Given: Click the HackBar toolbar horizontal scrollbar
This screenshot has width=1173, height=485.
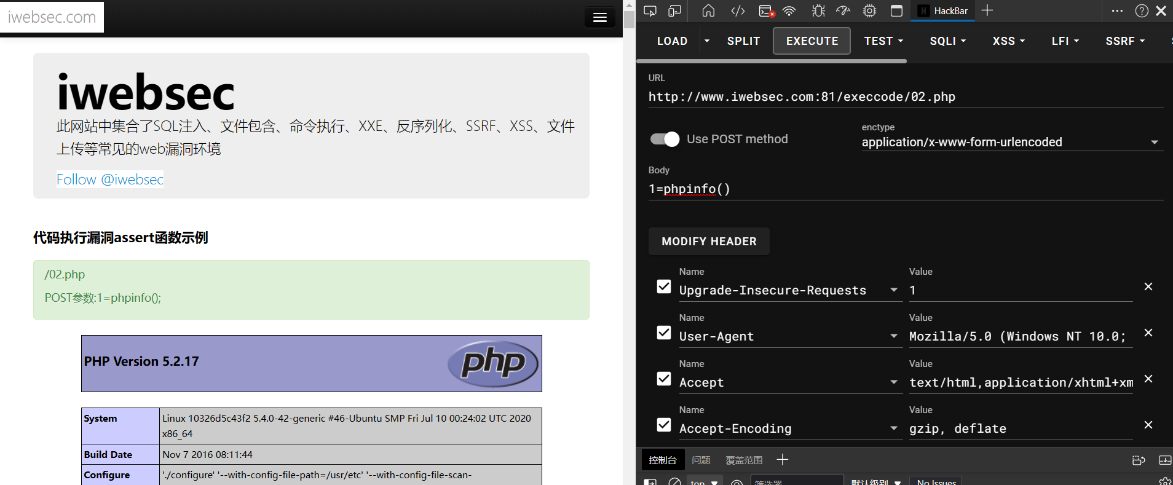Looking at the screenshot, I should 772,61.
